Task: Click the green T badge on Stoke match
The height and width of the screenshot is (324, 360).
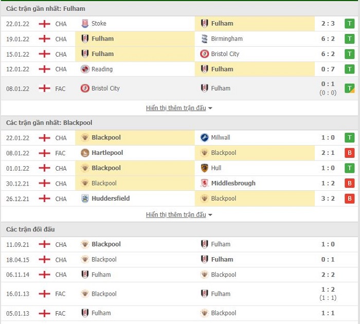Action: [349, 24]
